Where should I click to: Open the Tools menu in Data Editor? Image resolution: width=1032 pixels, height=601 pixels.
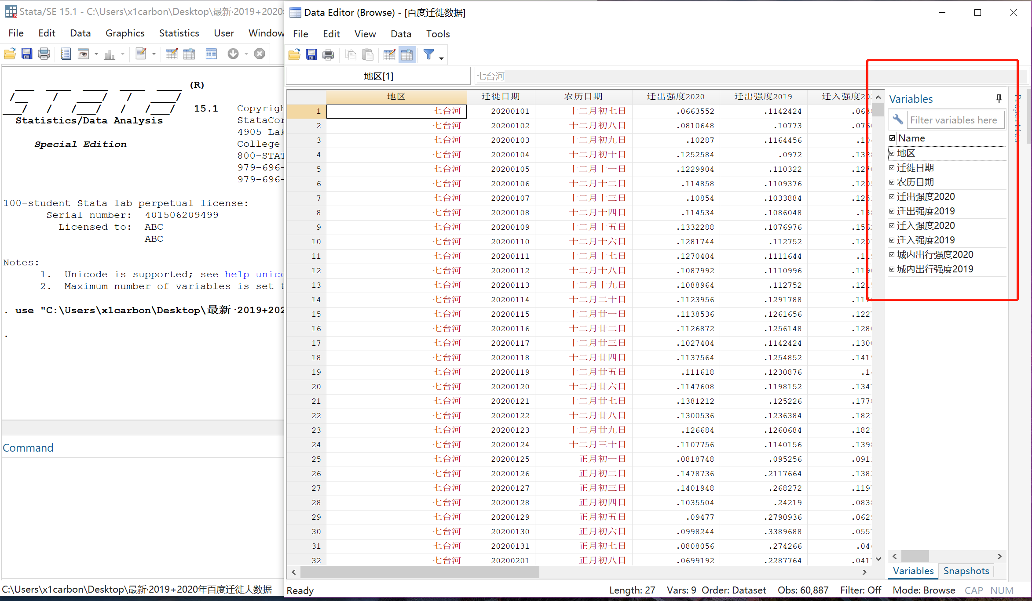(x=437, y=34)
